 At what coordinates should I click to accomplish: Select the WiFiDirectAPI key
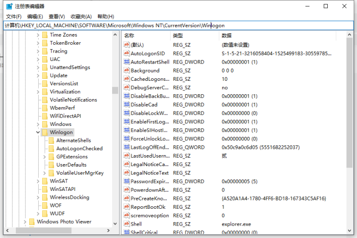coord(65,116)
